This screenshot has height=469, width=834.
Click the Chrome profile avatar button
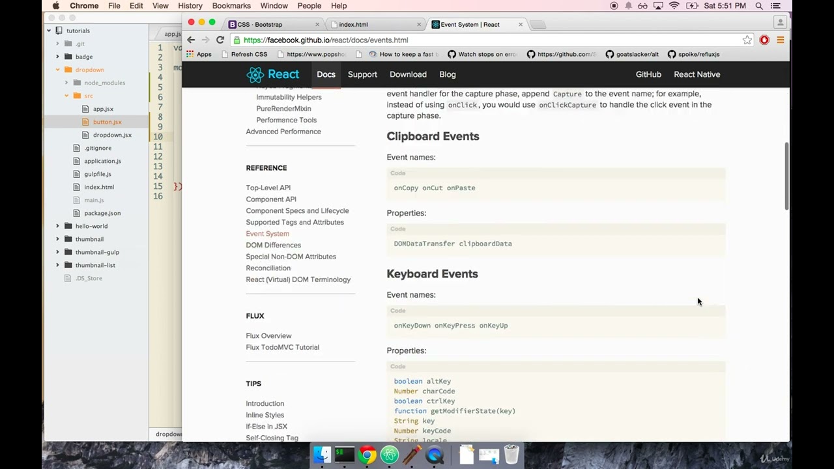[x=781, y=22]
